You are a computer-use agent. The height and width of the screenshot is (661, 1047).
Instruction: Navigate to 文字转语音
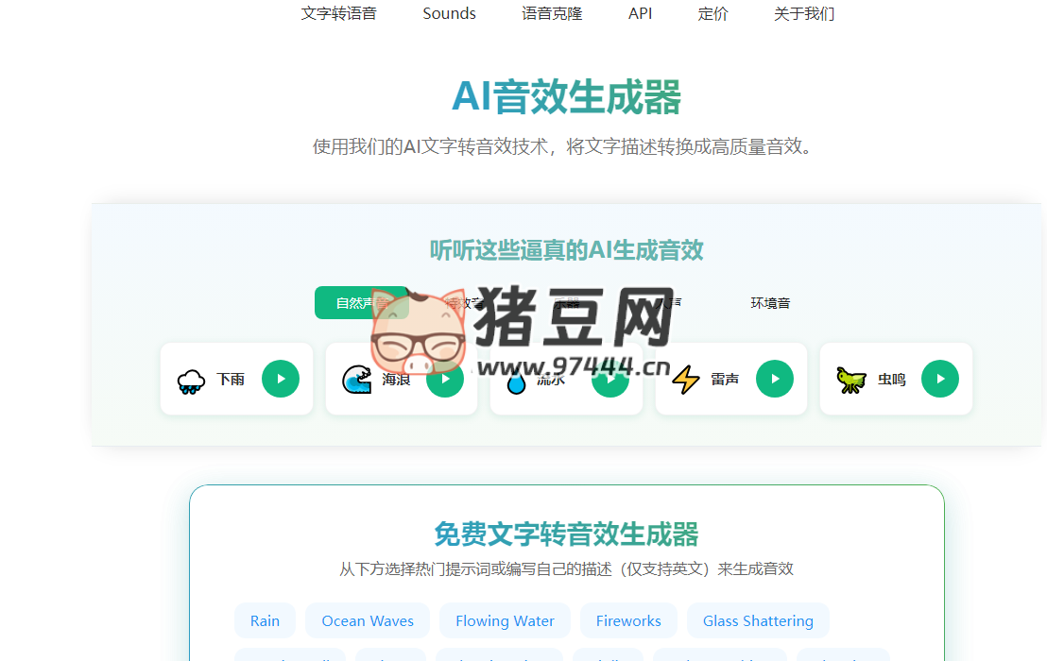[x=339, y=13]
